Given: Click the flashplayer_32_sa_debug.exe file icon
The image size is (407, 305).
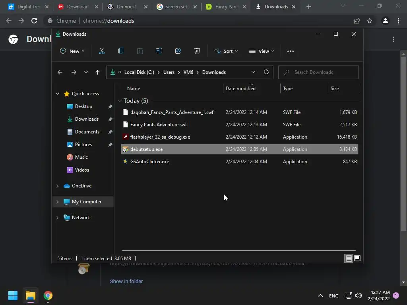Looking at the screenshot, I should (x=125, y=137).
